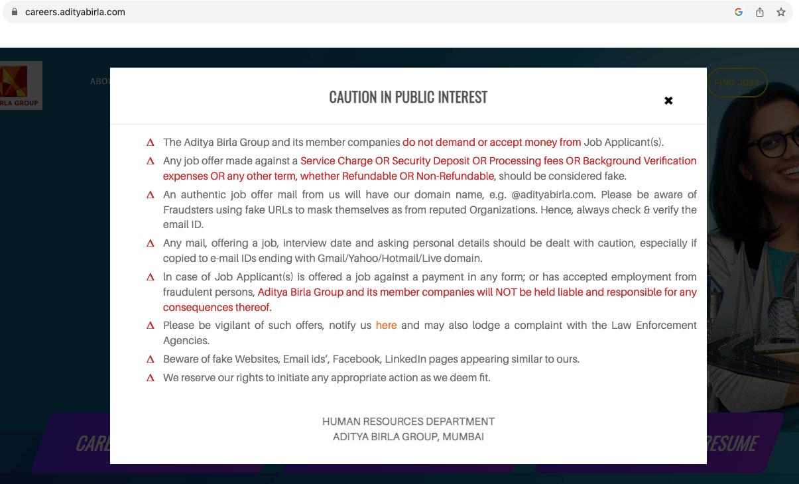Screen dimensions: 799x484
Task: Click the Google icon in address bar
Action: tap(738, 12)
